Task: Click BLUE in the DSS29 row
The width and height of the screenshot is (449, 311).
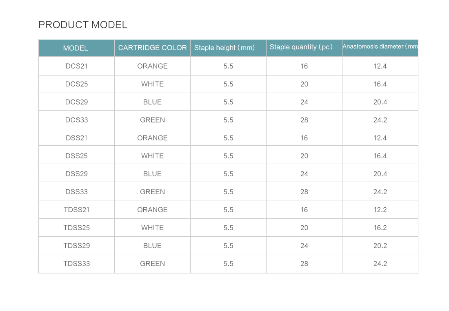Action: 152,174
